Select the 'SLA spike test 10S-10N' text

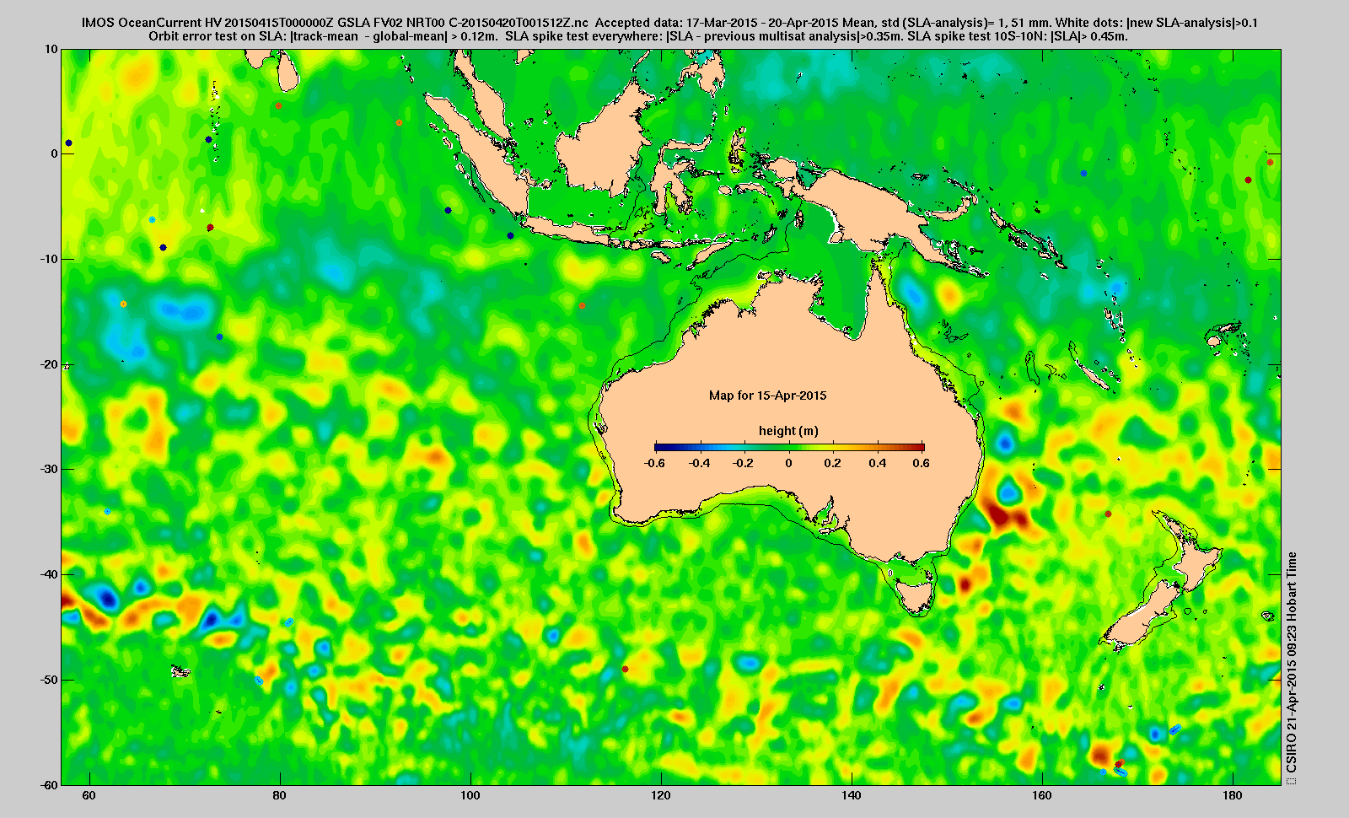976,36
